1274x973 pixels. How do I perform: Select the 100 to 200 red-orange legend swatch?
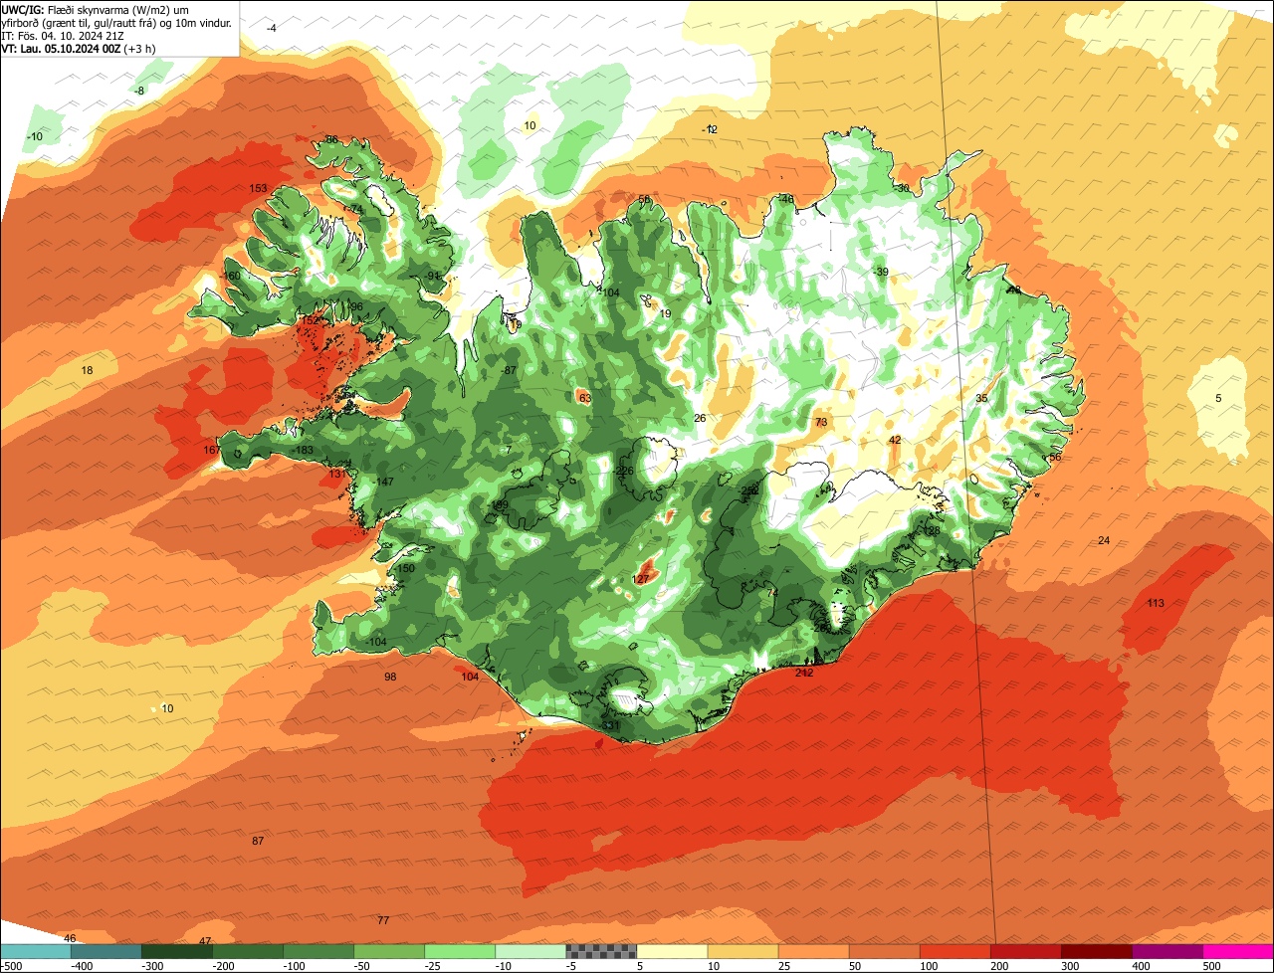pos(955,952)
